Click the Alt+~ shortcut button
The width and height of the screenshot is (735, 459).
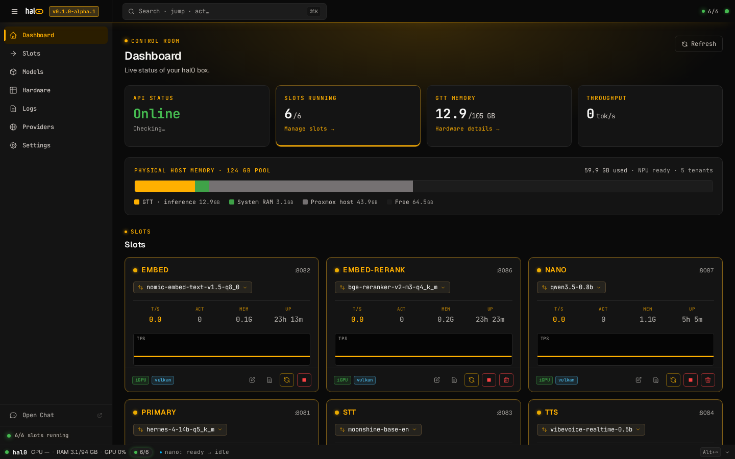coord(710,452)
